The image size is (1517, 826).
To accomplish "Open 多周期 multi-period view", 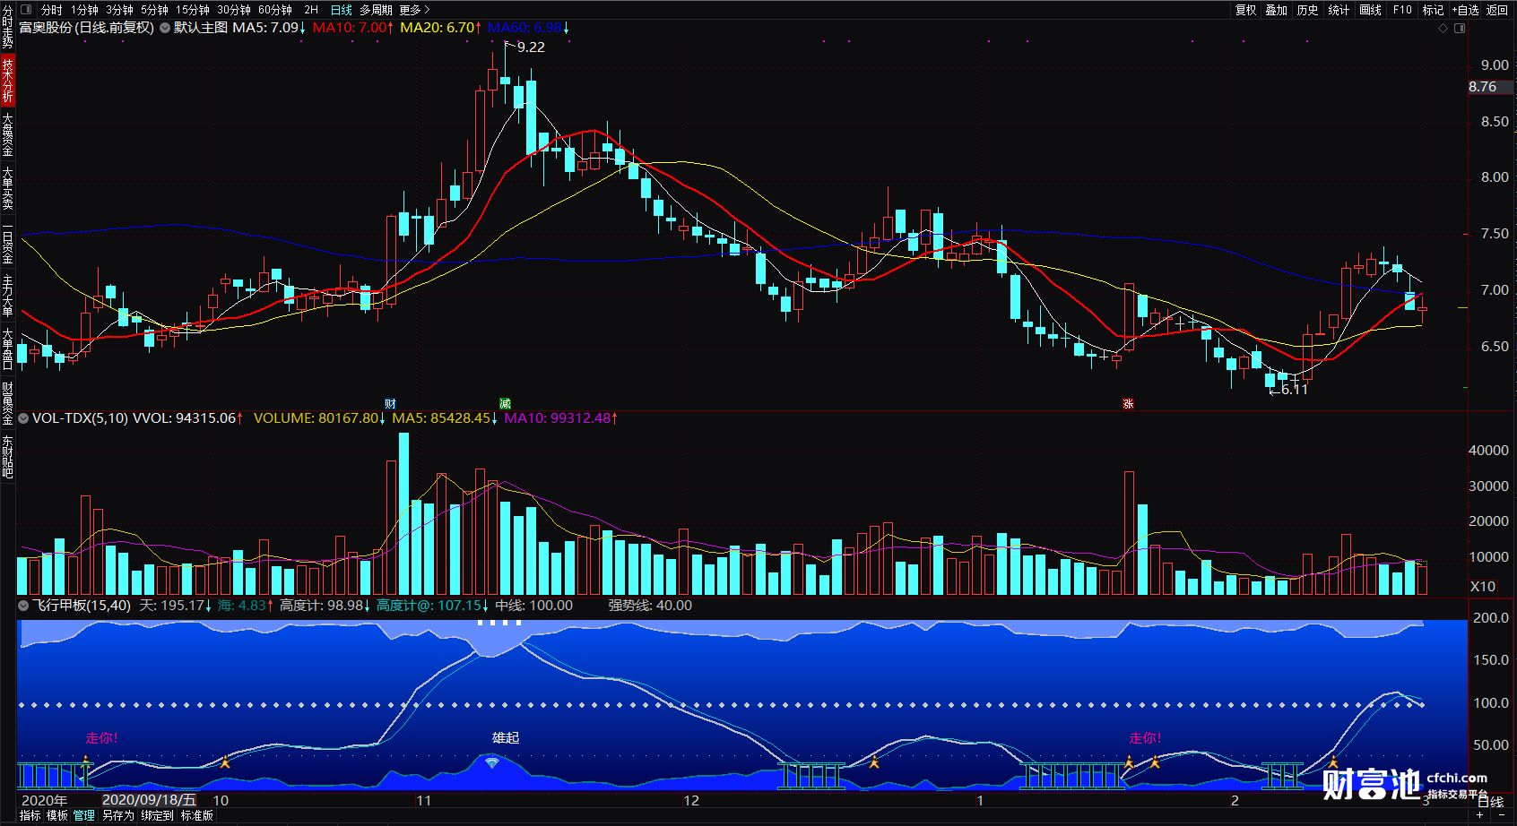I will (x=376, y=10).
